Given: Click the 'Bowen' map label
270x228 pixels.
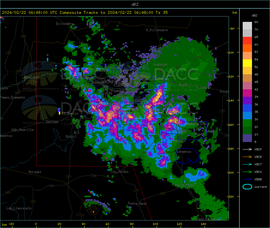Looking at the screenshot, I should (199, 134).
